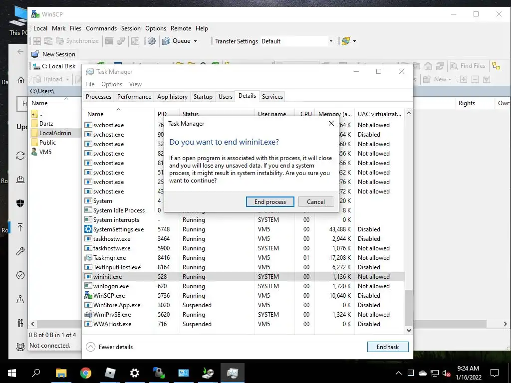This screenshot has height=383, width=511.
Task: Open File Explorer from the taskbar
Action: (x=61, y=373)
